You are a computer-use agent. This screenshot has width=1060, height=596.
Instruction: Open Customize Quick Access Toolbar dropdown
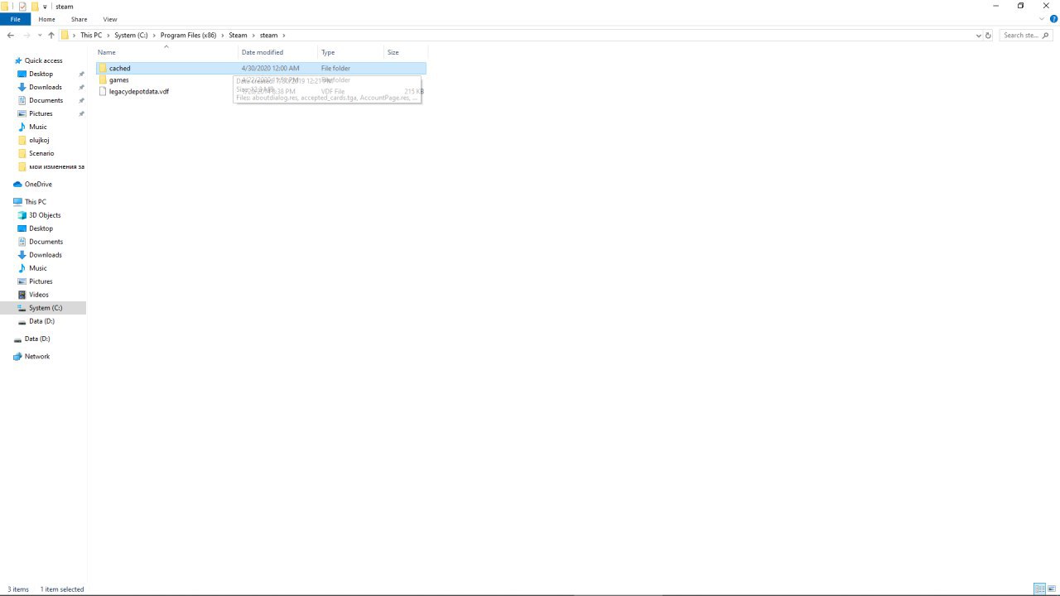pyautogui.click(x=46, y=7)
